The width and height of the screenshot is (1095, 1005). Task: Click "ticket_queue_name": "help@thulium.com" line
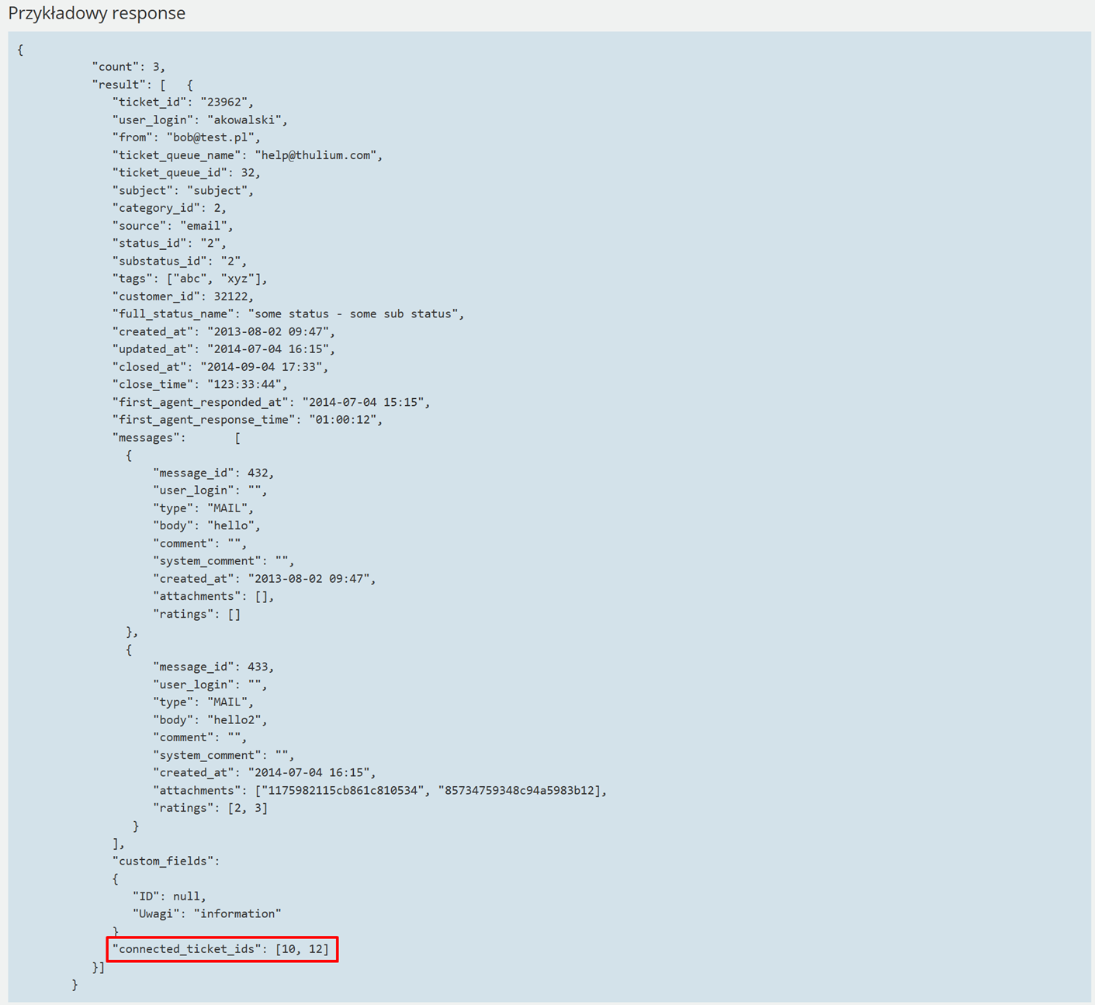coord(248,155)
